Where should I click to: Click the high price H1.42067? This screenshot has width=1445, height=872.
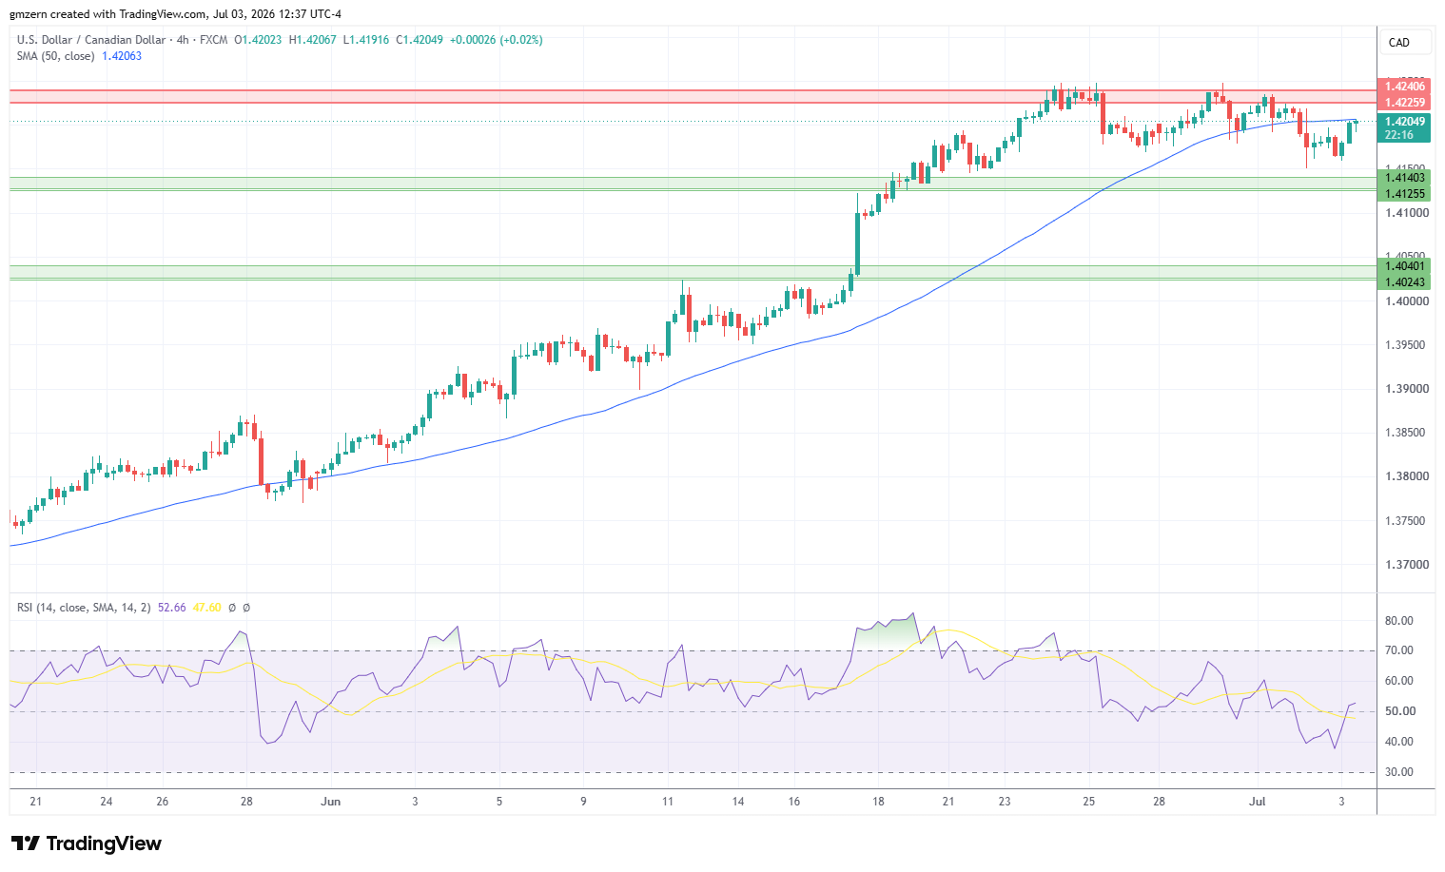(312, 40)
